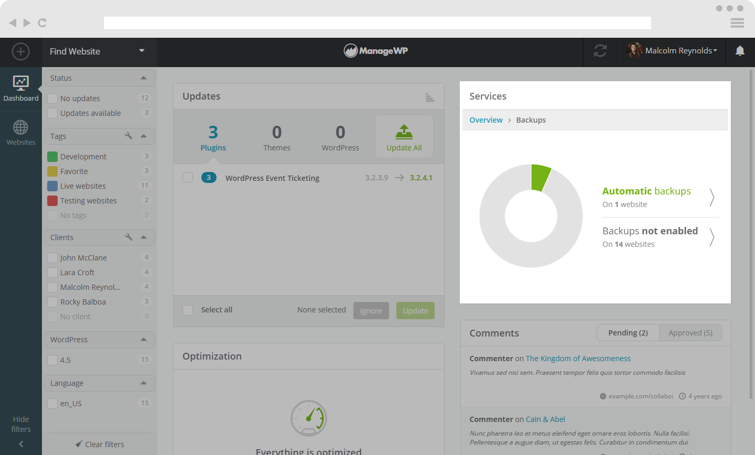Click the Clear filters button
The height and width of the screenshot is (455, 755).
100,444
